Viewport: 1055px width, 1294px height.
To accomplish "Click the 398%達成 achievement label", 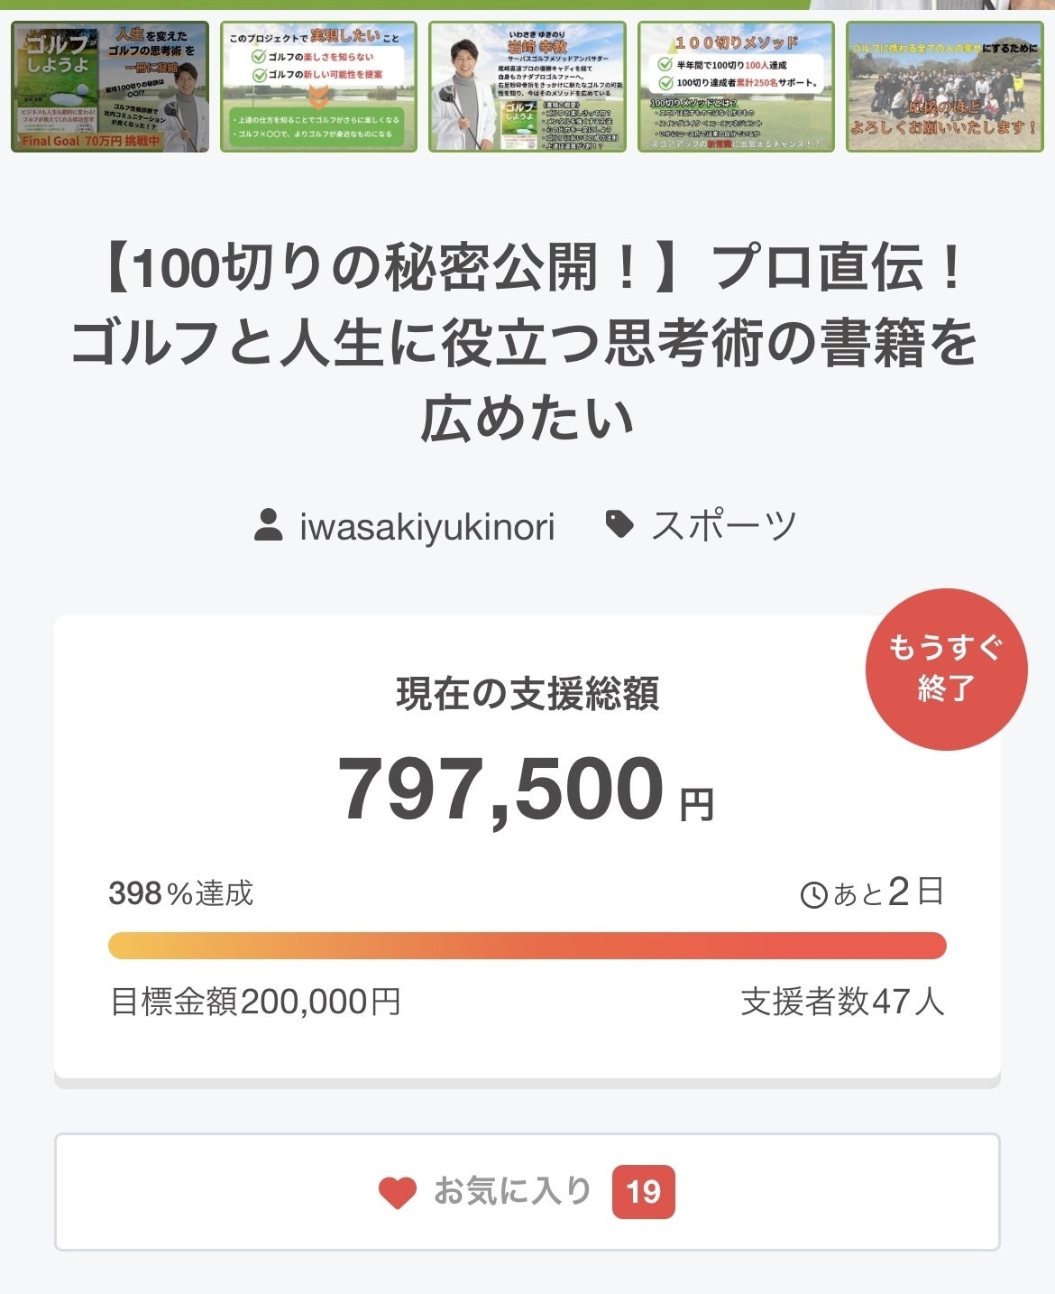I will pos(181,893).
